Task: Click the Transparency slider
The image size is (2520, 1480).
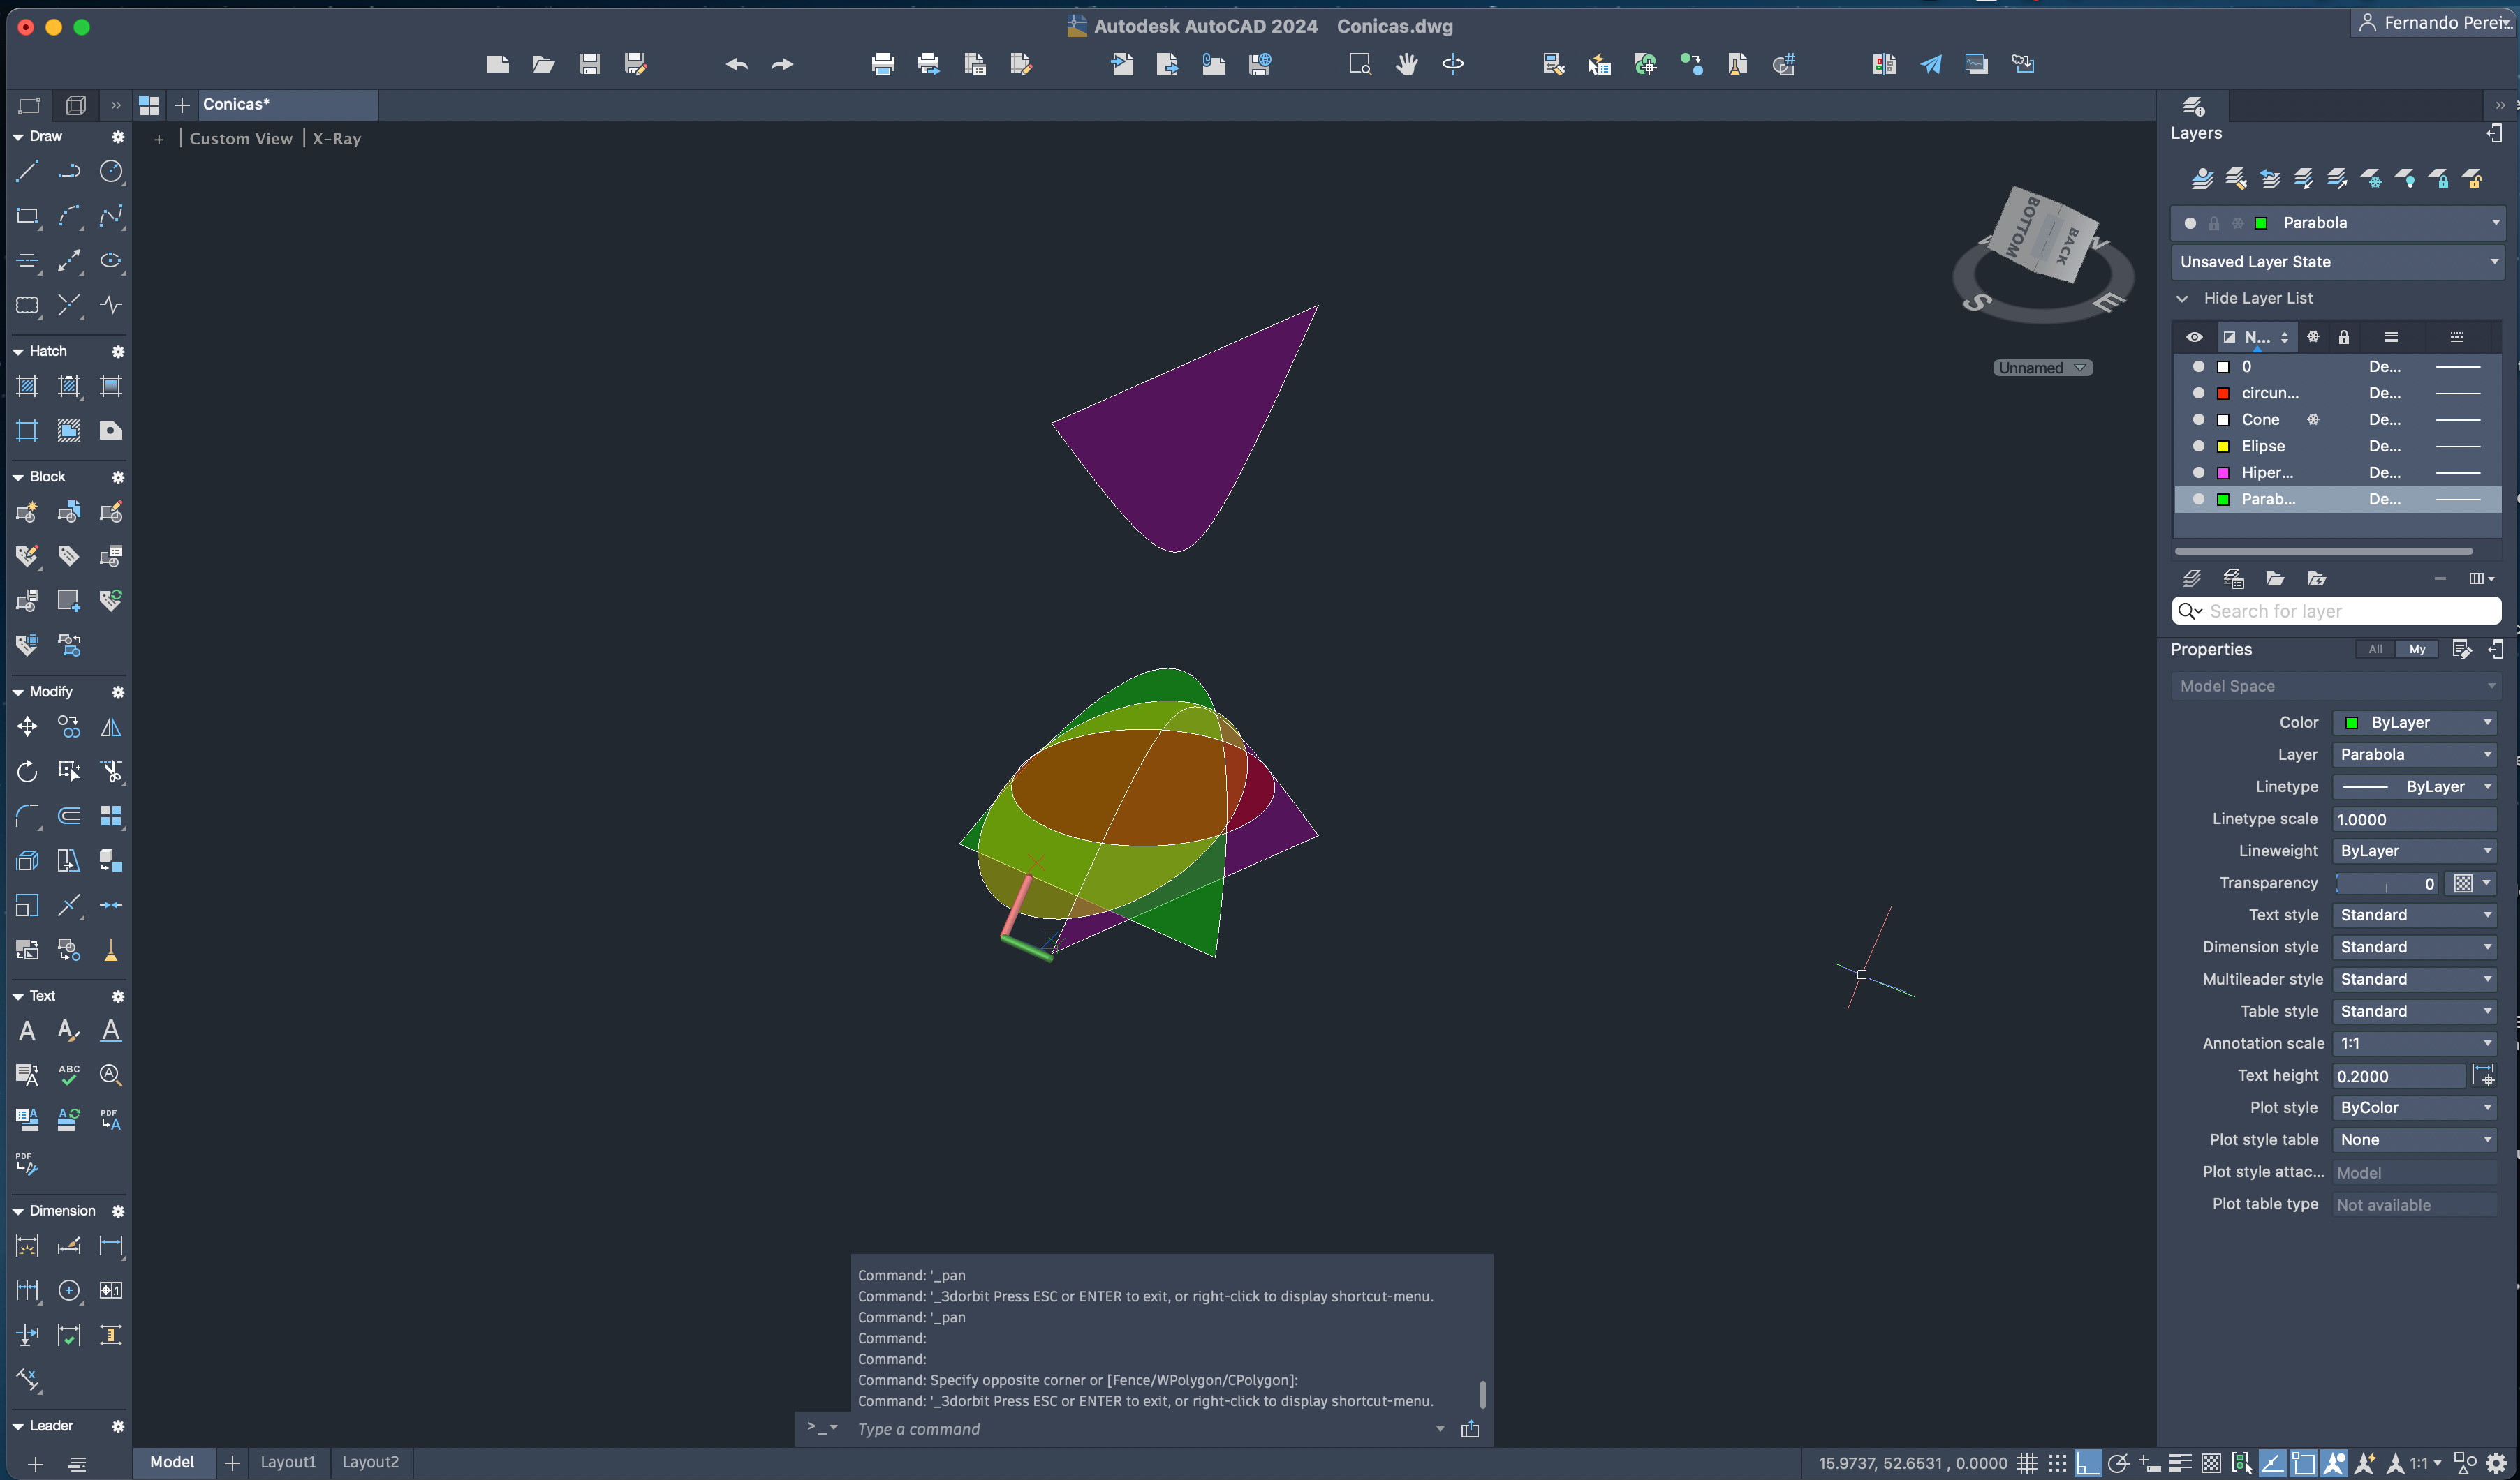Action: pos(2386,883)
